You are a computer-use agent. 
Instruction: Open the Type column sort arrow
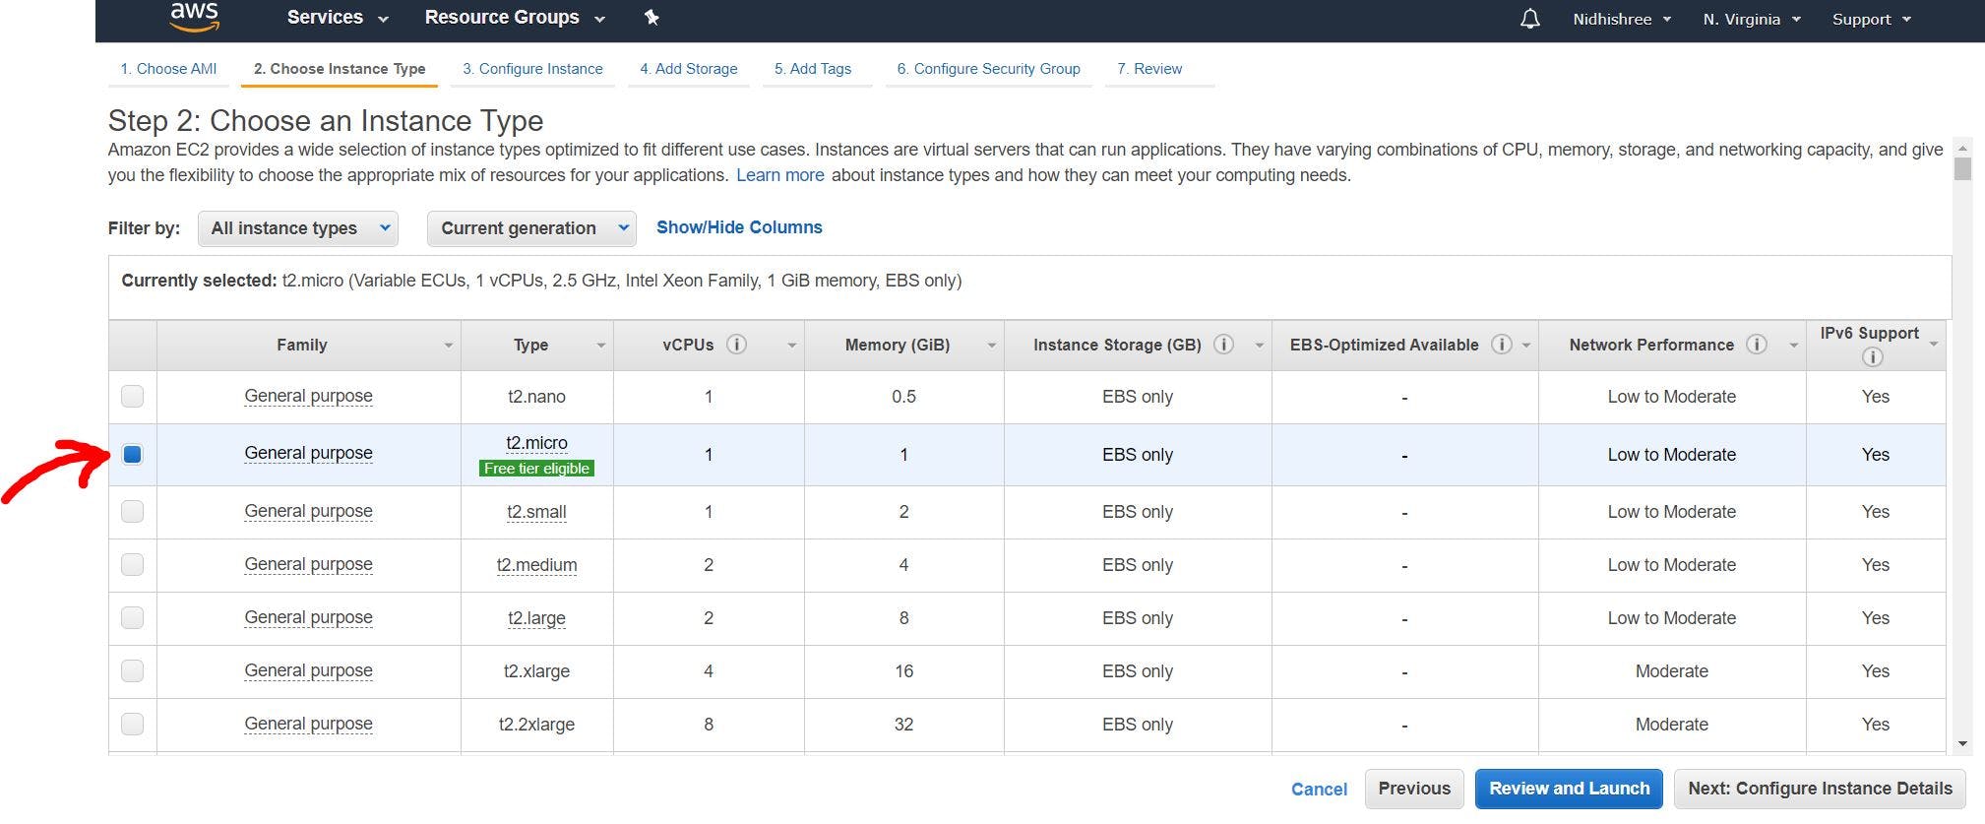pos(600,346)
